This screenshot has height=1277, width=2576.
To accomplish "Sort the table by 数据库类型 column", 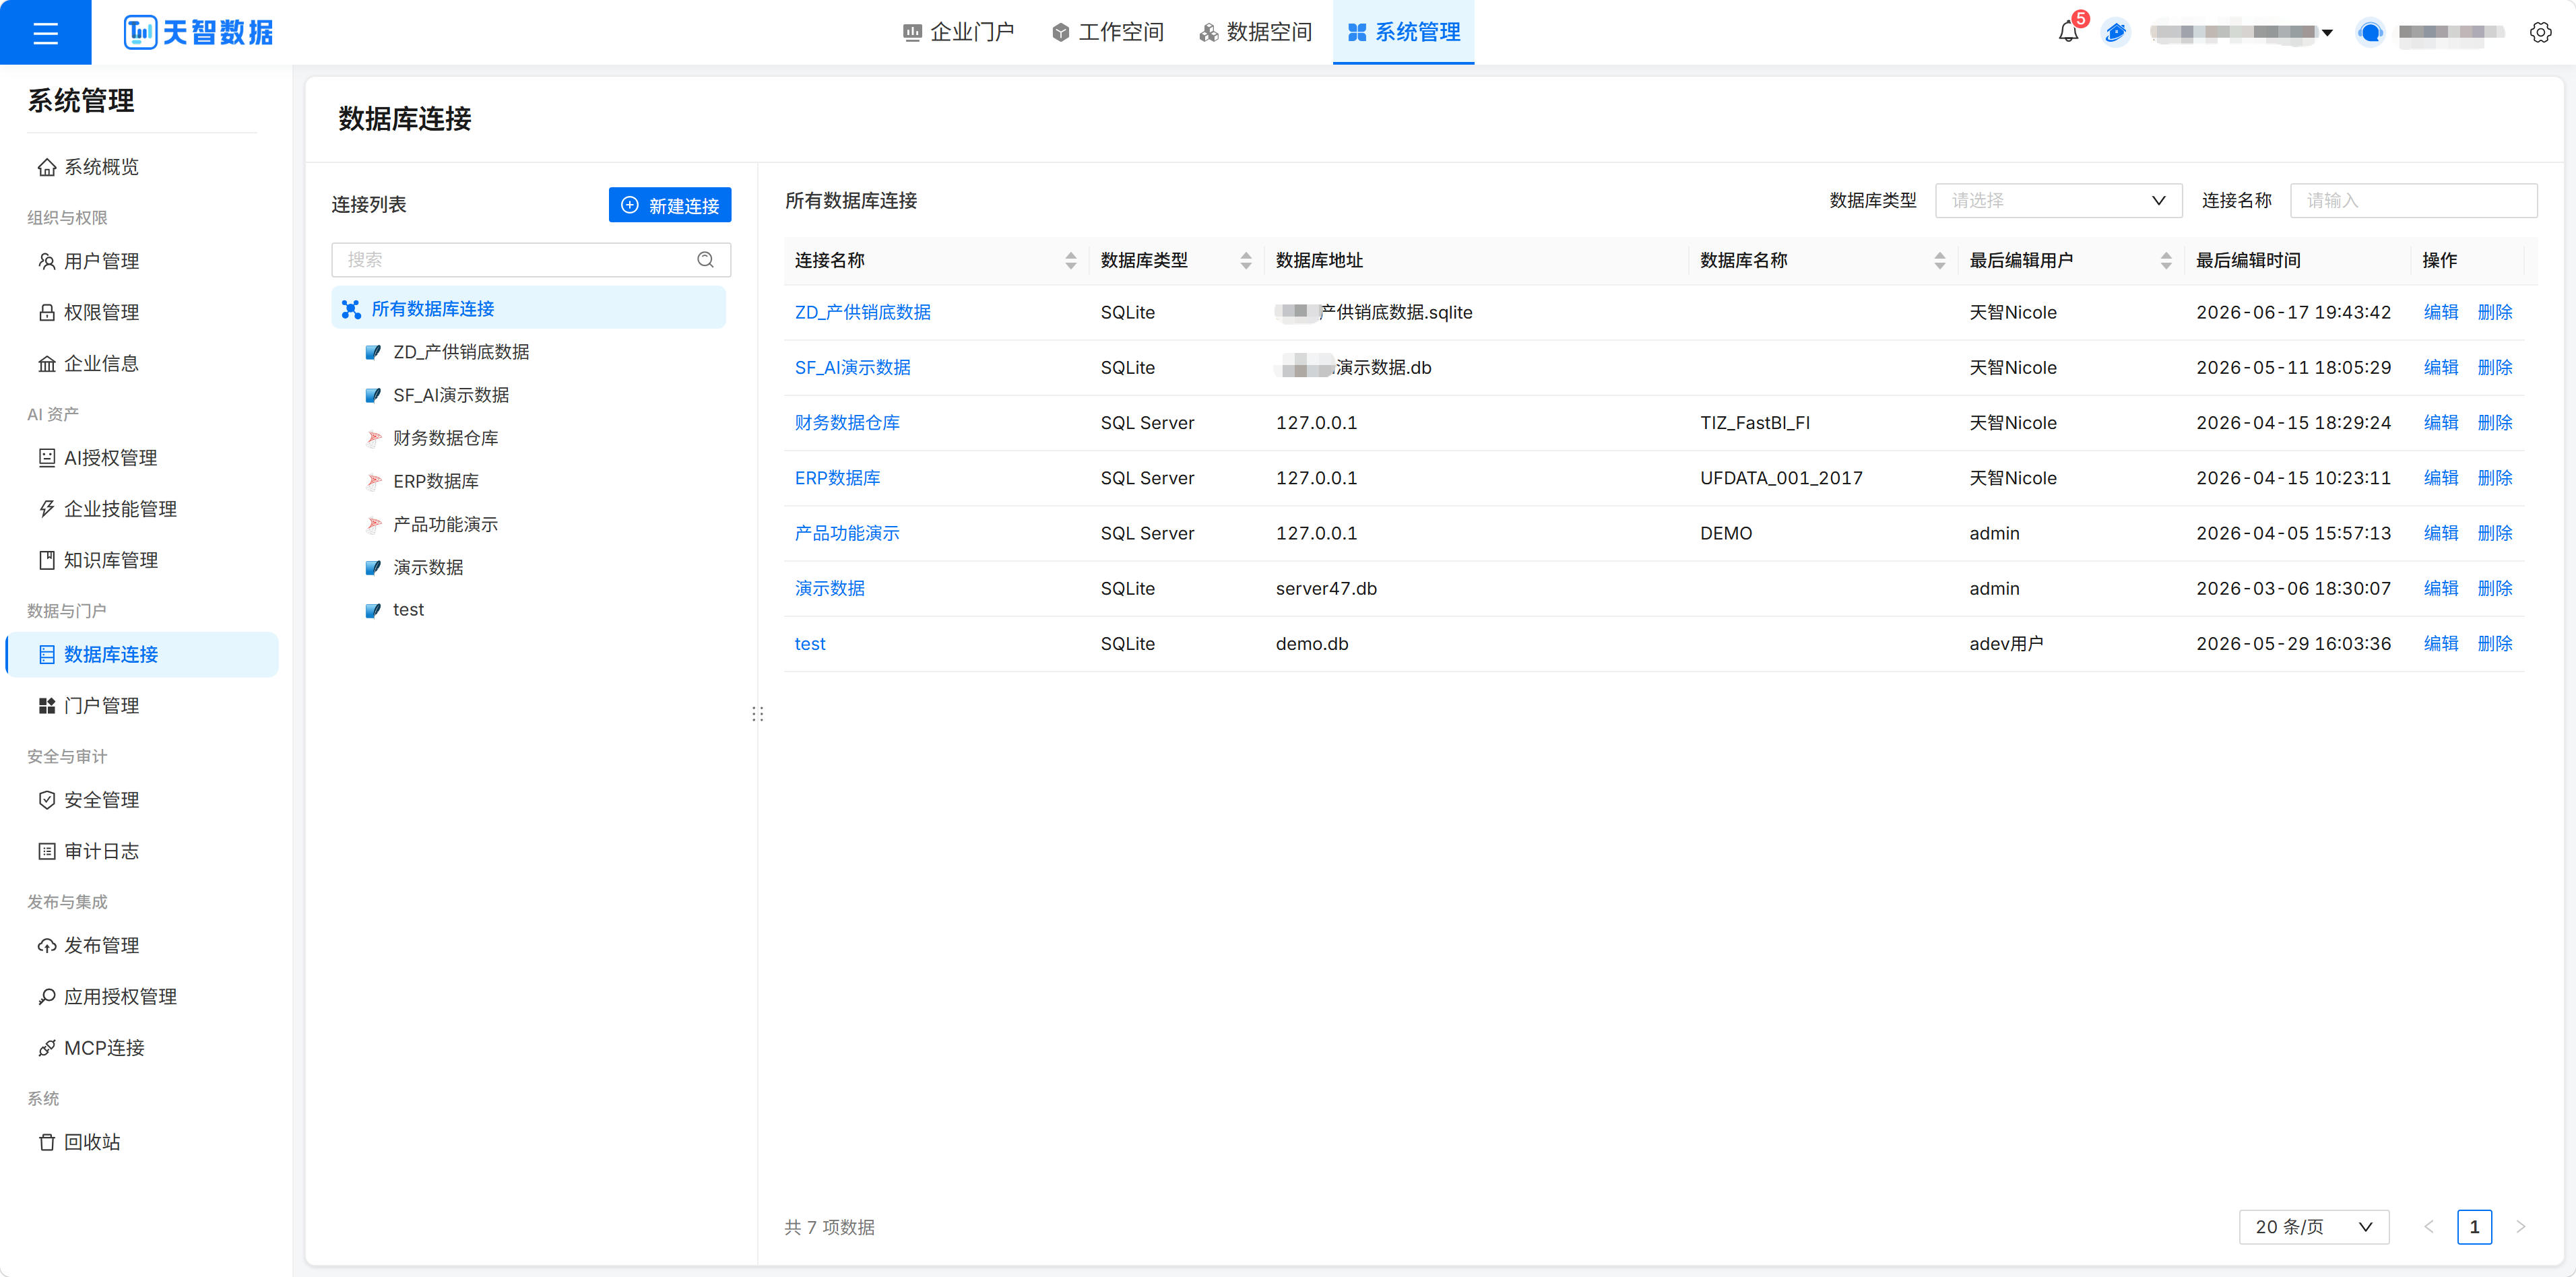I will [1245, 260].
